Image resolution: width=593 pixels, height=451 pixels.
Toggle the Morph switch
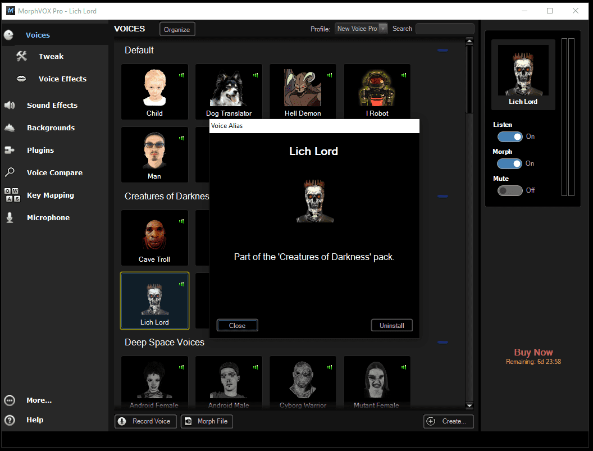tap(509, 163)
